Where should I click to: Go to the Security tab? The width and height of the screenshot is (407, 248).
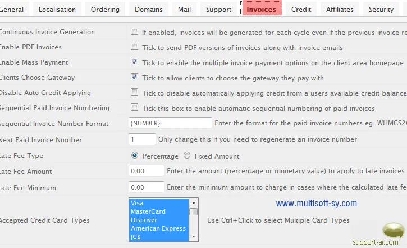coord(381,9)
